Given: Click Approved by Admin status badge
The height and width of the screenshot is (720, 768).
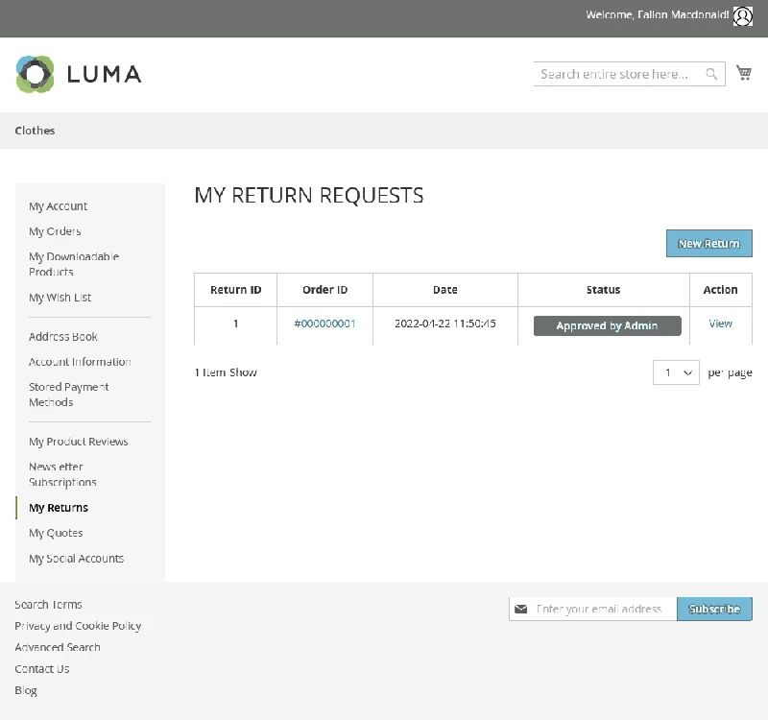Looking at the screenshot, I should pos(608,325).
